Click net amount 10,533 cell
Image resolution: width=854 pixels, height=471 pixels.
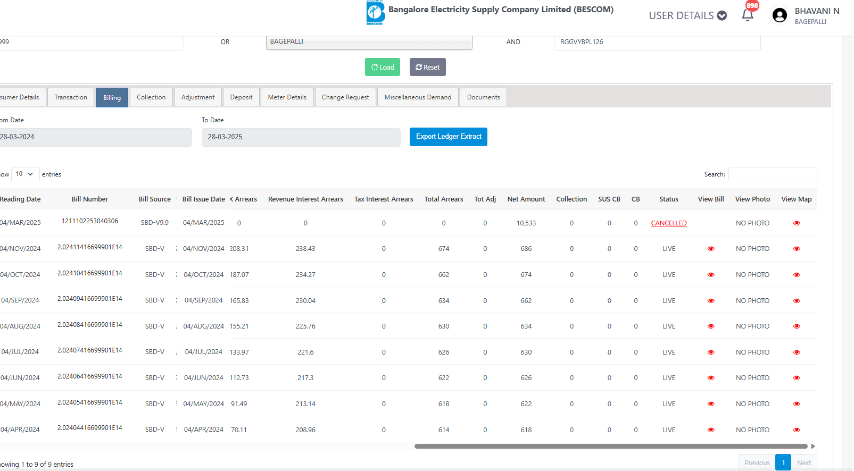coord(526,223)
